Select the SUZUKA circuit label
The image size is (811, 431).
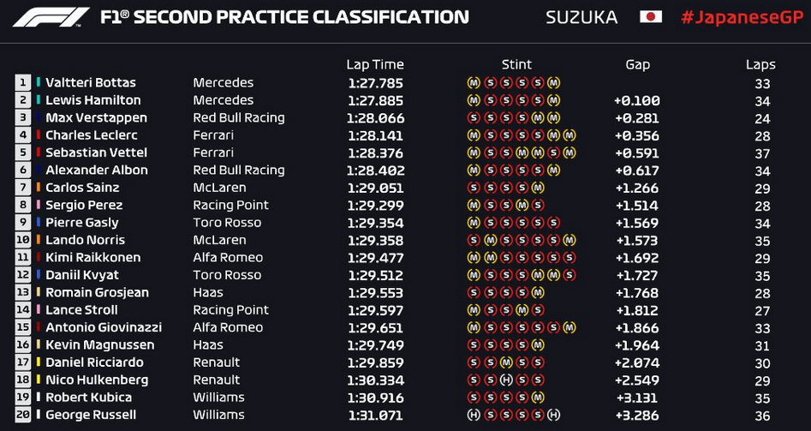pos(581,18)
